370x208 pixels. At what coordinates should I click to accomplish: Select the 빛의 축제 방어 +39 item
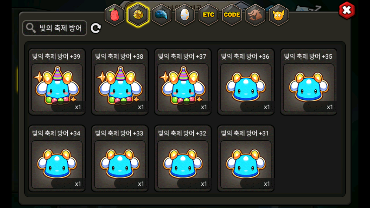point(57,82)
